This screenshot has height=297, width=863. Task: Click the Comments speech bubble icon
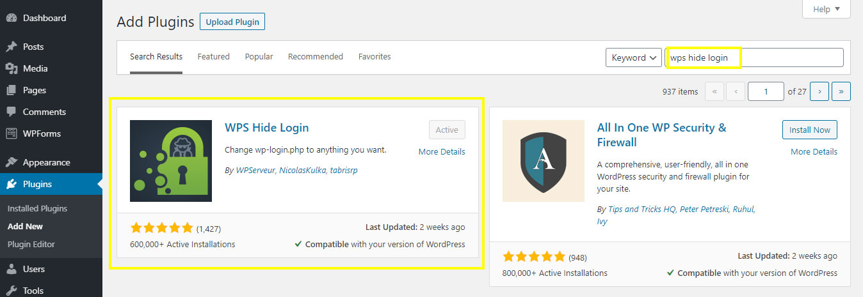point(11,112)
